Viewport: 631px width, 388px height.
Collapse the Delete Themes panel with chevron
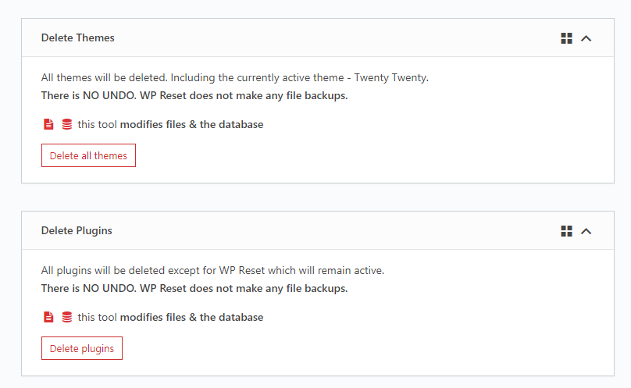[586, 38]
